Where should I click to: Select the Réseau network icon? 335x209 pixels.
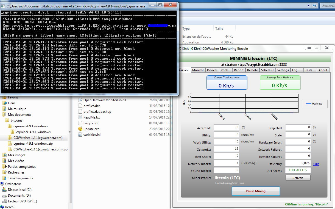coord(2,207)
